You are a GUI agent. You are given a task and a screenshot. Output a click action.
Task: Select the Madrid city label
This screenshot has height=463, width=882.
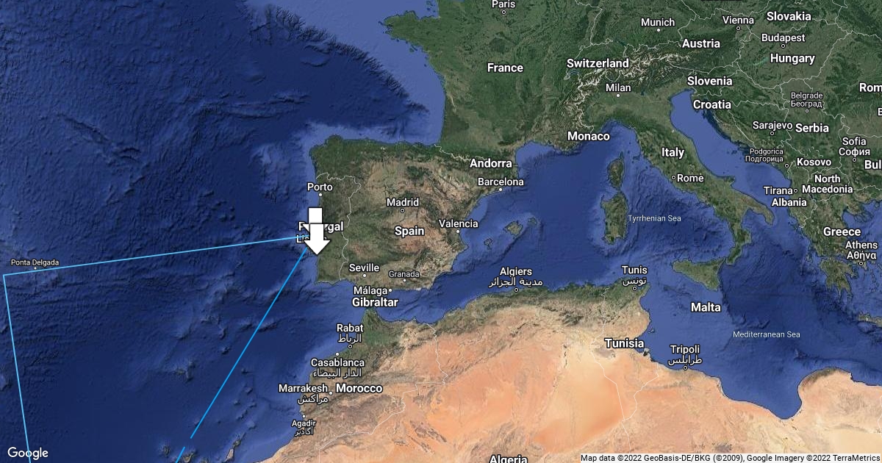point(403,202)
